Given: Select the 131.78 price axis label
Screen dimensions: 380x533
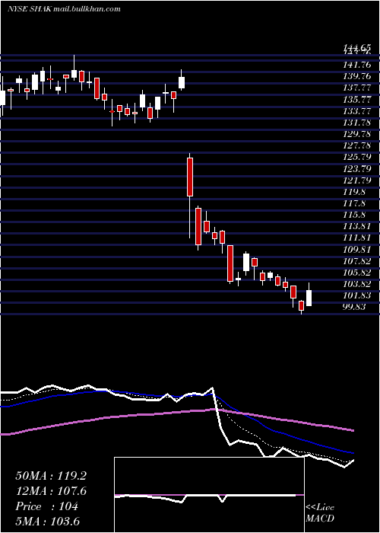Looking at the screenshot, I should pos(356,123).
